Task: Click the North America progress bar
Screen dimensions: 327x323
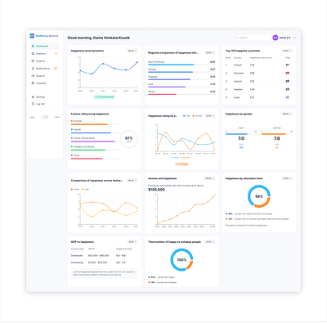Action: tap(181, 65)
